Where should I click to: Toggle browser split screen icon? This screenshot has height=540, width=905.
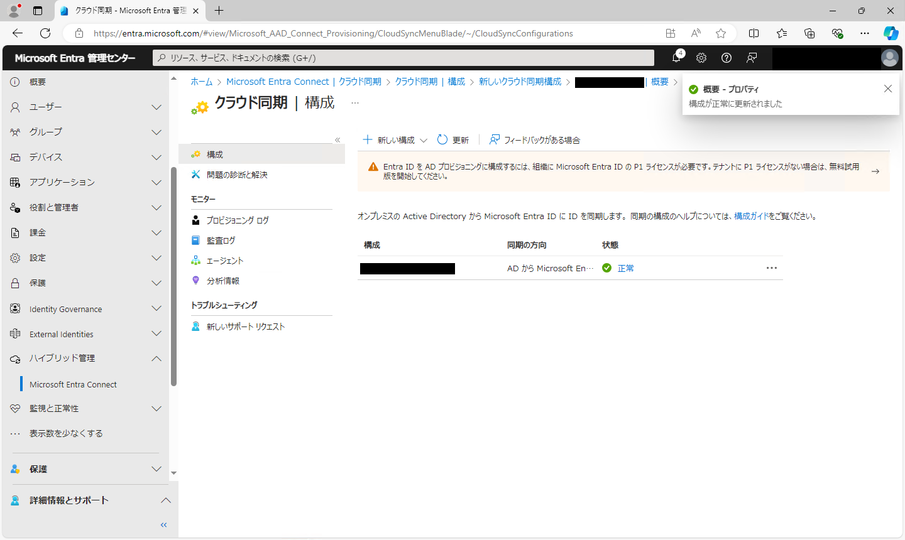[754, 33]
